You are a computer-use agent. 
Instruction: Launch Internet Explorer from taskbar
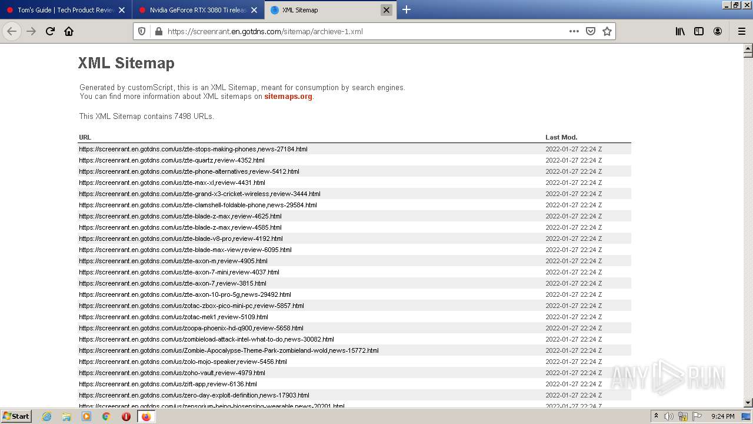[47, 416]
